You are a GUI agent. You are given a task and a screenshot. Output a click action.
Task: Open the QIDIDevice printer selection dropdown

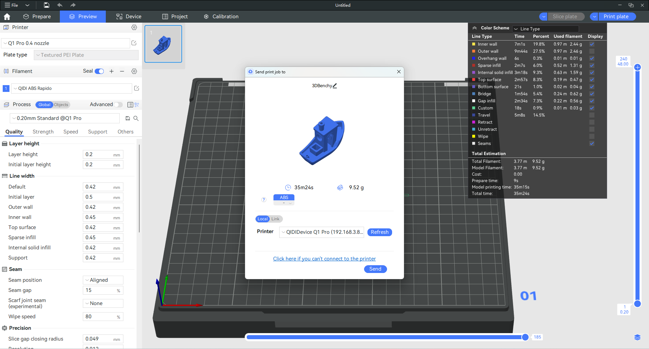[x=321, y=232]
